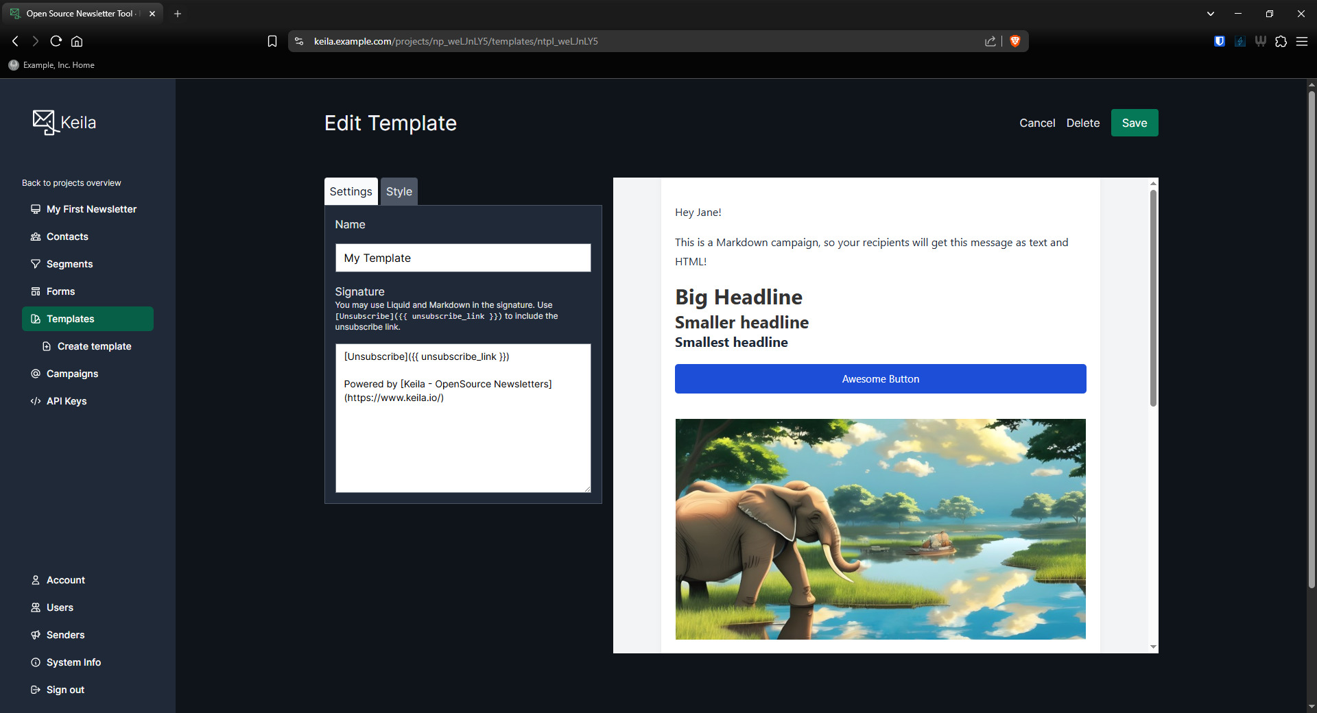Click the Keila logo icon
The width and height of the screenshot is (1317, 713).
coord(45,123)
